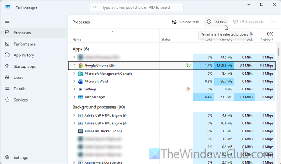The width and height of the screenshot is (281, 164).
Task: Expand the blurred first app row
Action: tap(74, 57)
